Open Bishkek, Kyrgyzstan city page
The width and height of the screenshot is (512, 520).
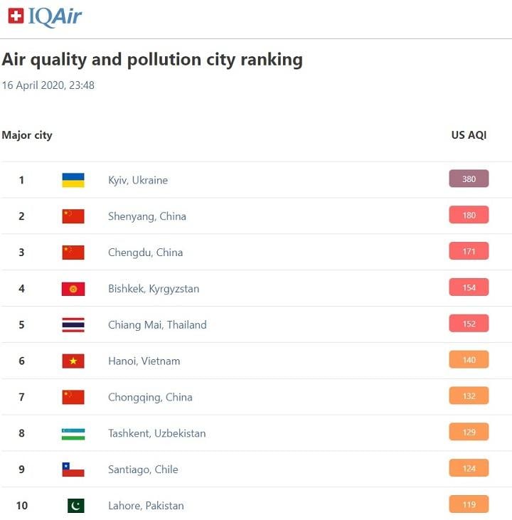(154, 289)
